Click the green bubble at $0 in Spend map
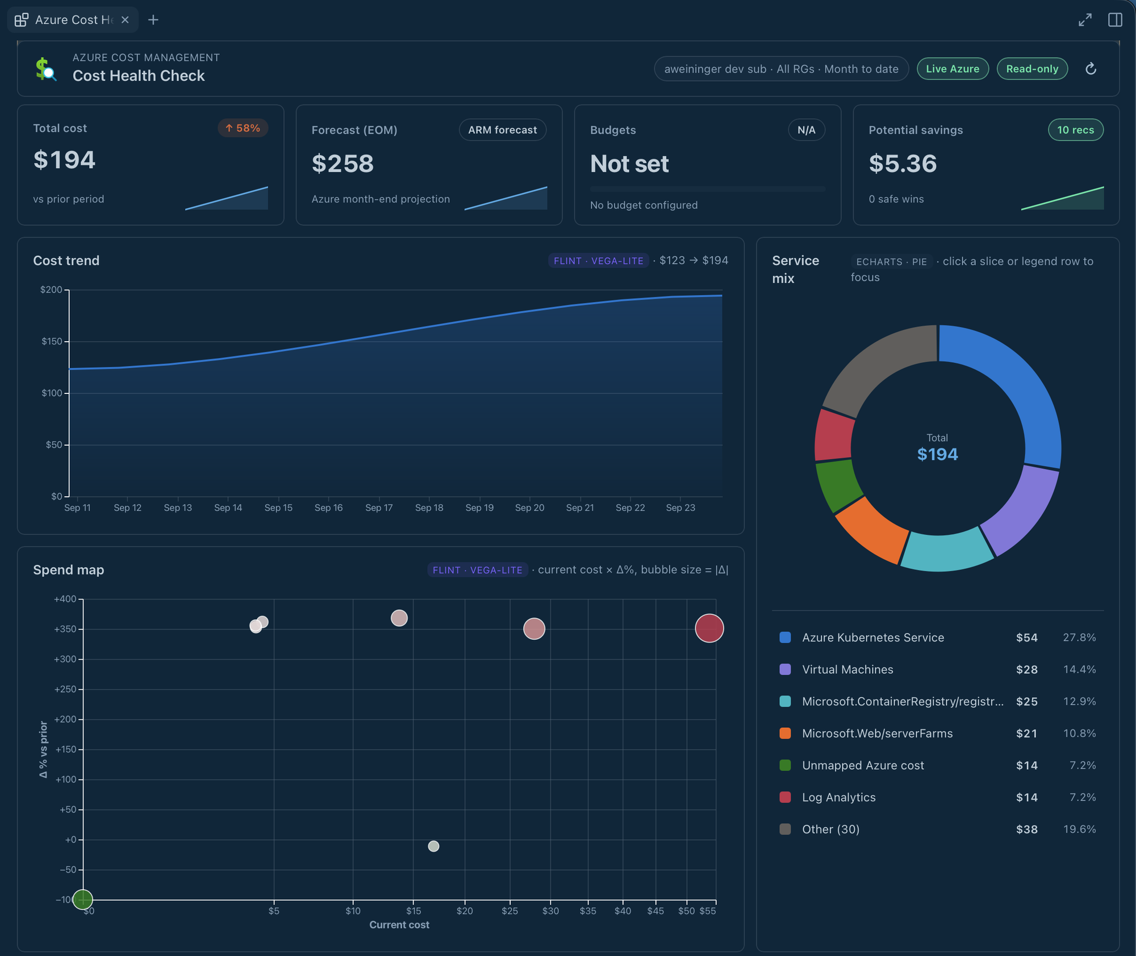Image resolution: width=1136 pixels, height=956 pixels. pos(83,899)
